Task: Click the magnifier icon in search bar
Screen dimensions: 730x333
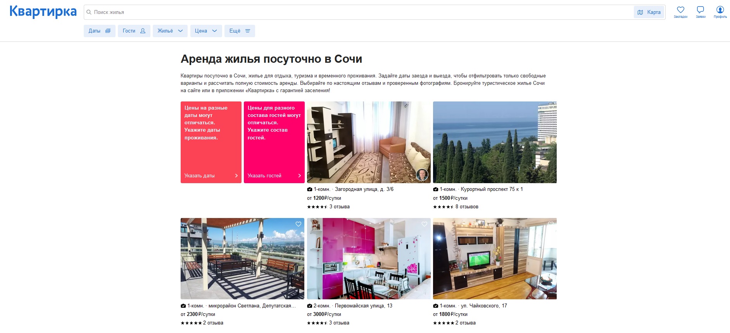Action: (x=89, y=12)
